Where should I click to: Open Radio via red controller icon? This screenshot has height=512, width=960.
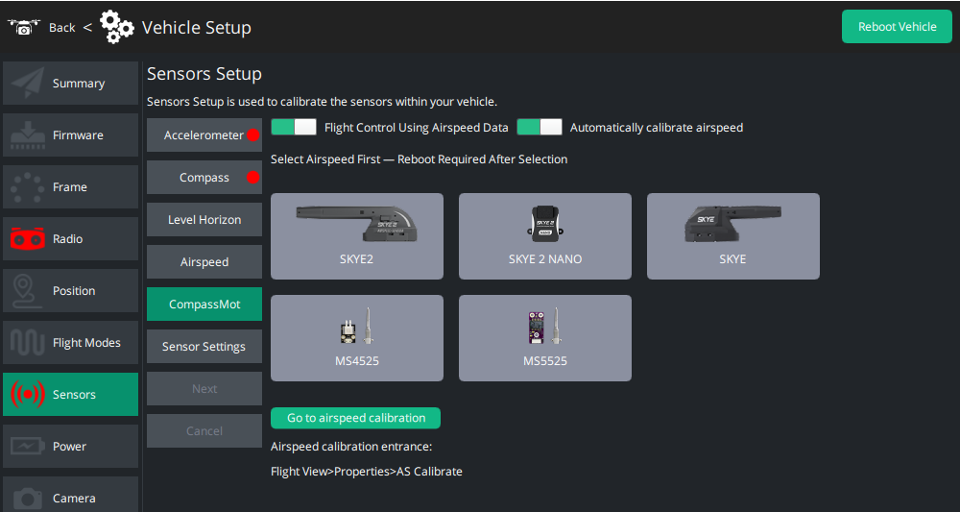pyautogui.click(x=27, y=239)
